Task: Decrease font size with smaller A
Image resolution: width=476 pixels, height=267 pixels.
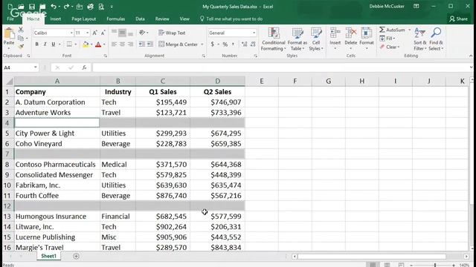Action: point(103,33)
